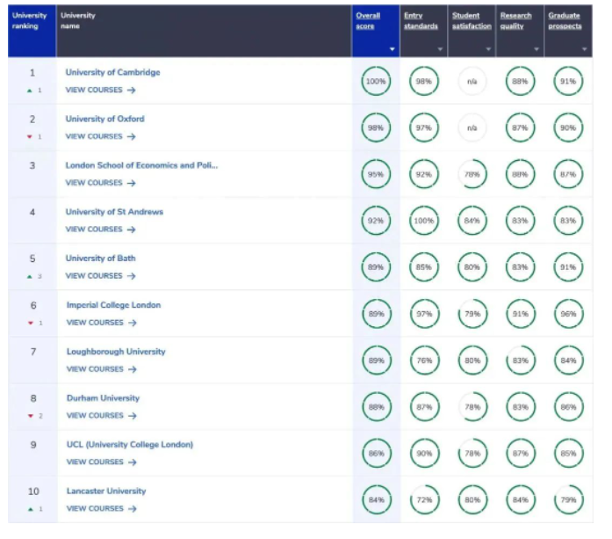Click Oxford's 98% overall score circle
Screen dimensions: 612x539
click(x=376, y=127)
